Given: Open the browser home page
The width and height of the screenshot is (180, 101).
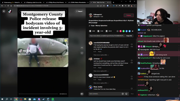Looking at the screenshot, I should (x=11, y=6).
